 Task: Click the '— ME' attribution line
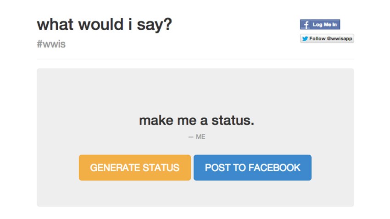point(196,137)
